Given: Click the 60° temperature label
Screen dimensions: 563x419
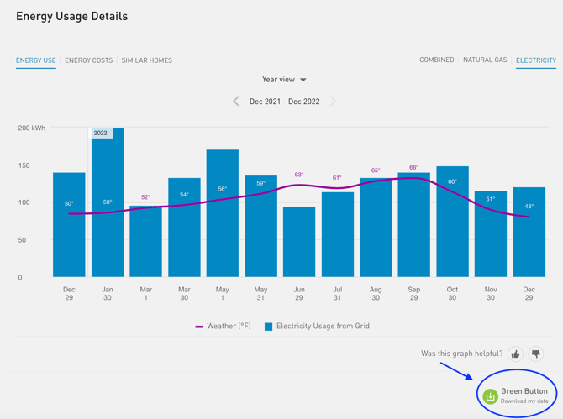Looking at the screenshot, I should [x=452, y=182].
